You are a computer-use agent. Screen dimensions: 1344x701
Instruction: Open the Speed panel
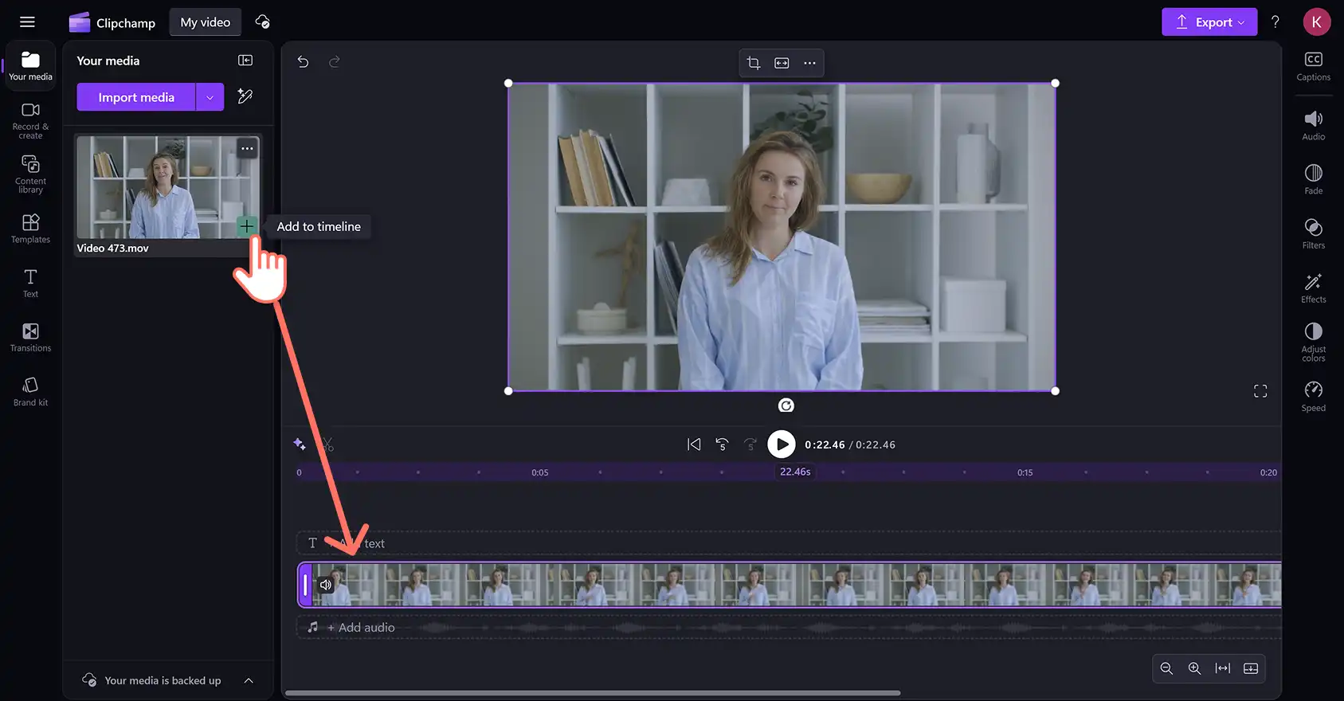[x=1313, y=396]
